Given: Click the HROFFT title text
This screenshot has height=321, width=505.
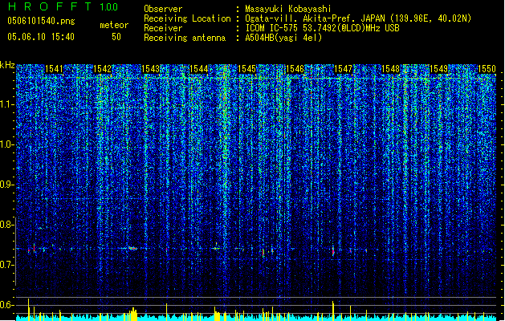Looking at the screenshot, I should (50, 6).
